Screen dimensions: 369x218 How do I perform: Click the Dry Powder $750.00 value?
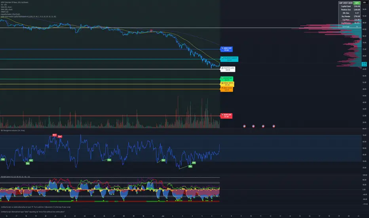357,16
